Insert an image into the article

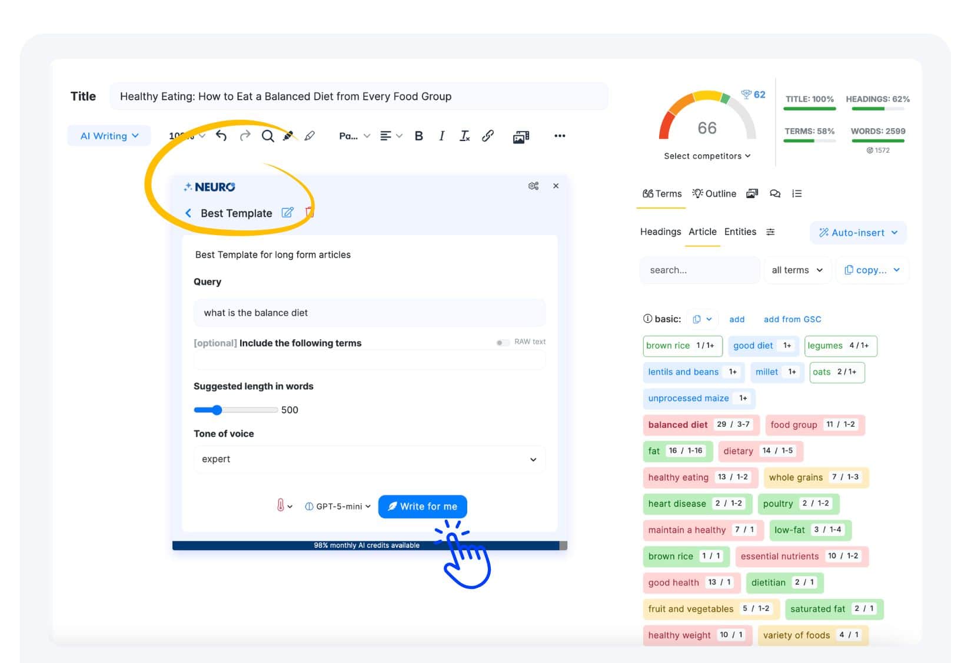(521, 136)
